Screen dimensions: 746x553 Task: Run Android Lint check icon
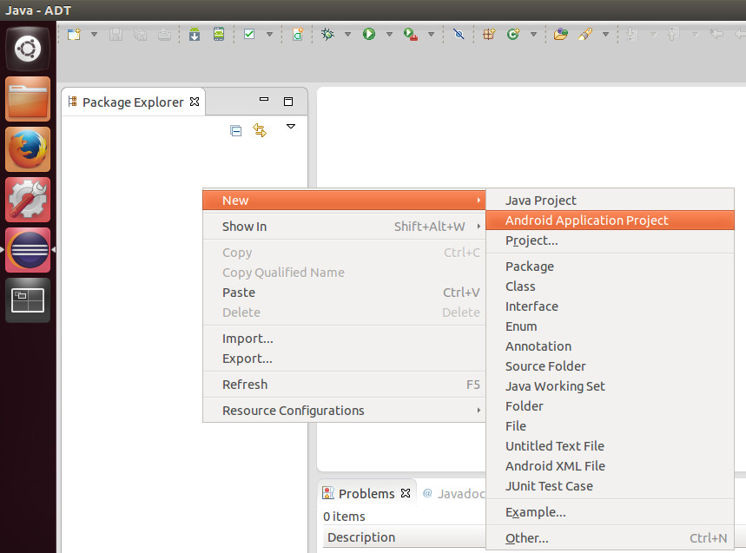(x=249, y=34)
